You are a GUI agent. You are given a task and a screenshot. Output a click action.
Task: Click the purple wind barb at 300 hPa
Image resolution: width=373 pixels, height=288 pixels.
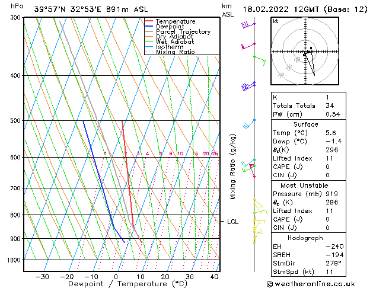(x=248, y=25)
